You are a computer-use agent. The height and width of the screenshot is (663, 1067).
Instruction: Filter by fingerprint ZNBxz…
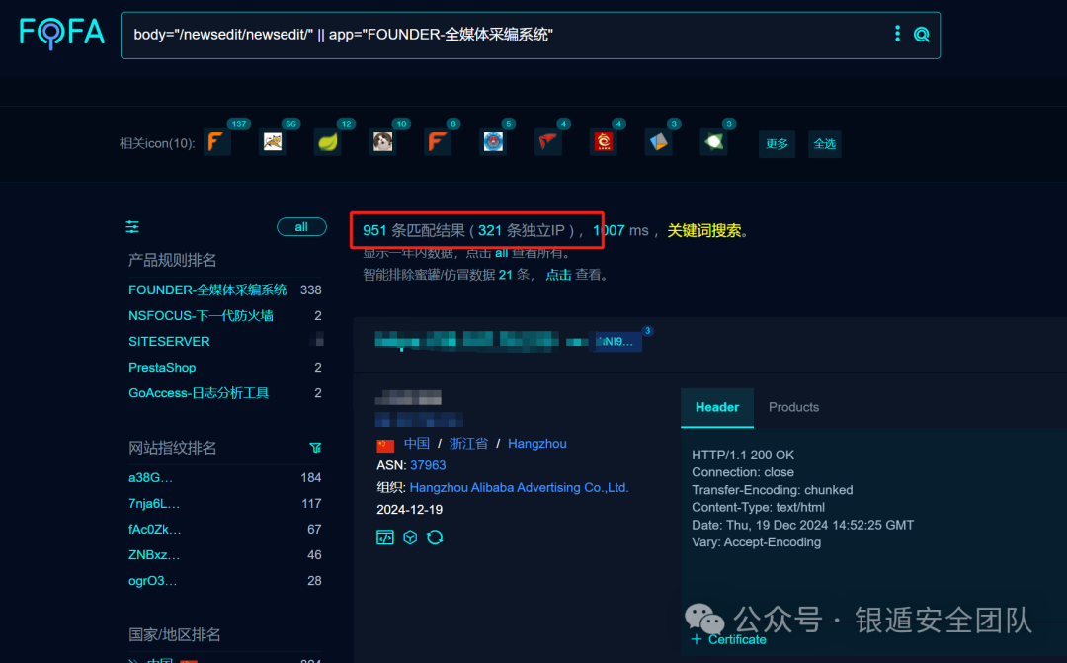154,555
